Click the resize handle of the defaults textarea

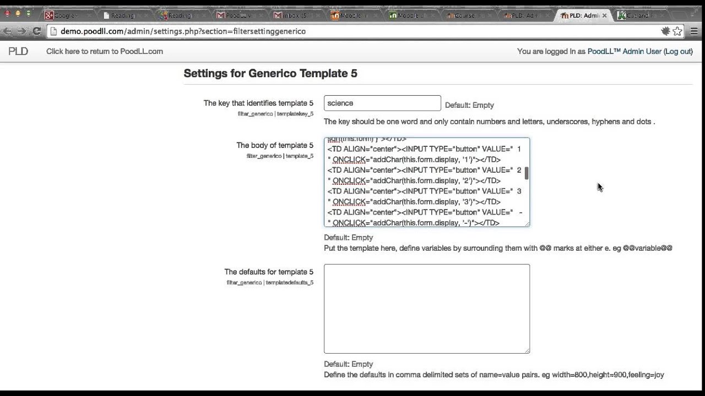[527, 350]
